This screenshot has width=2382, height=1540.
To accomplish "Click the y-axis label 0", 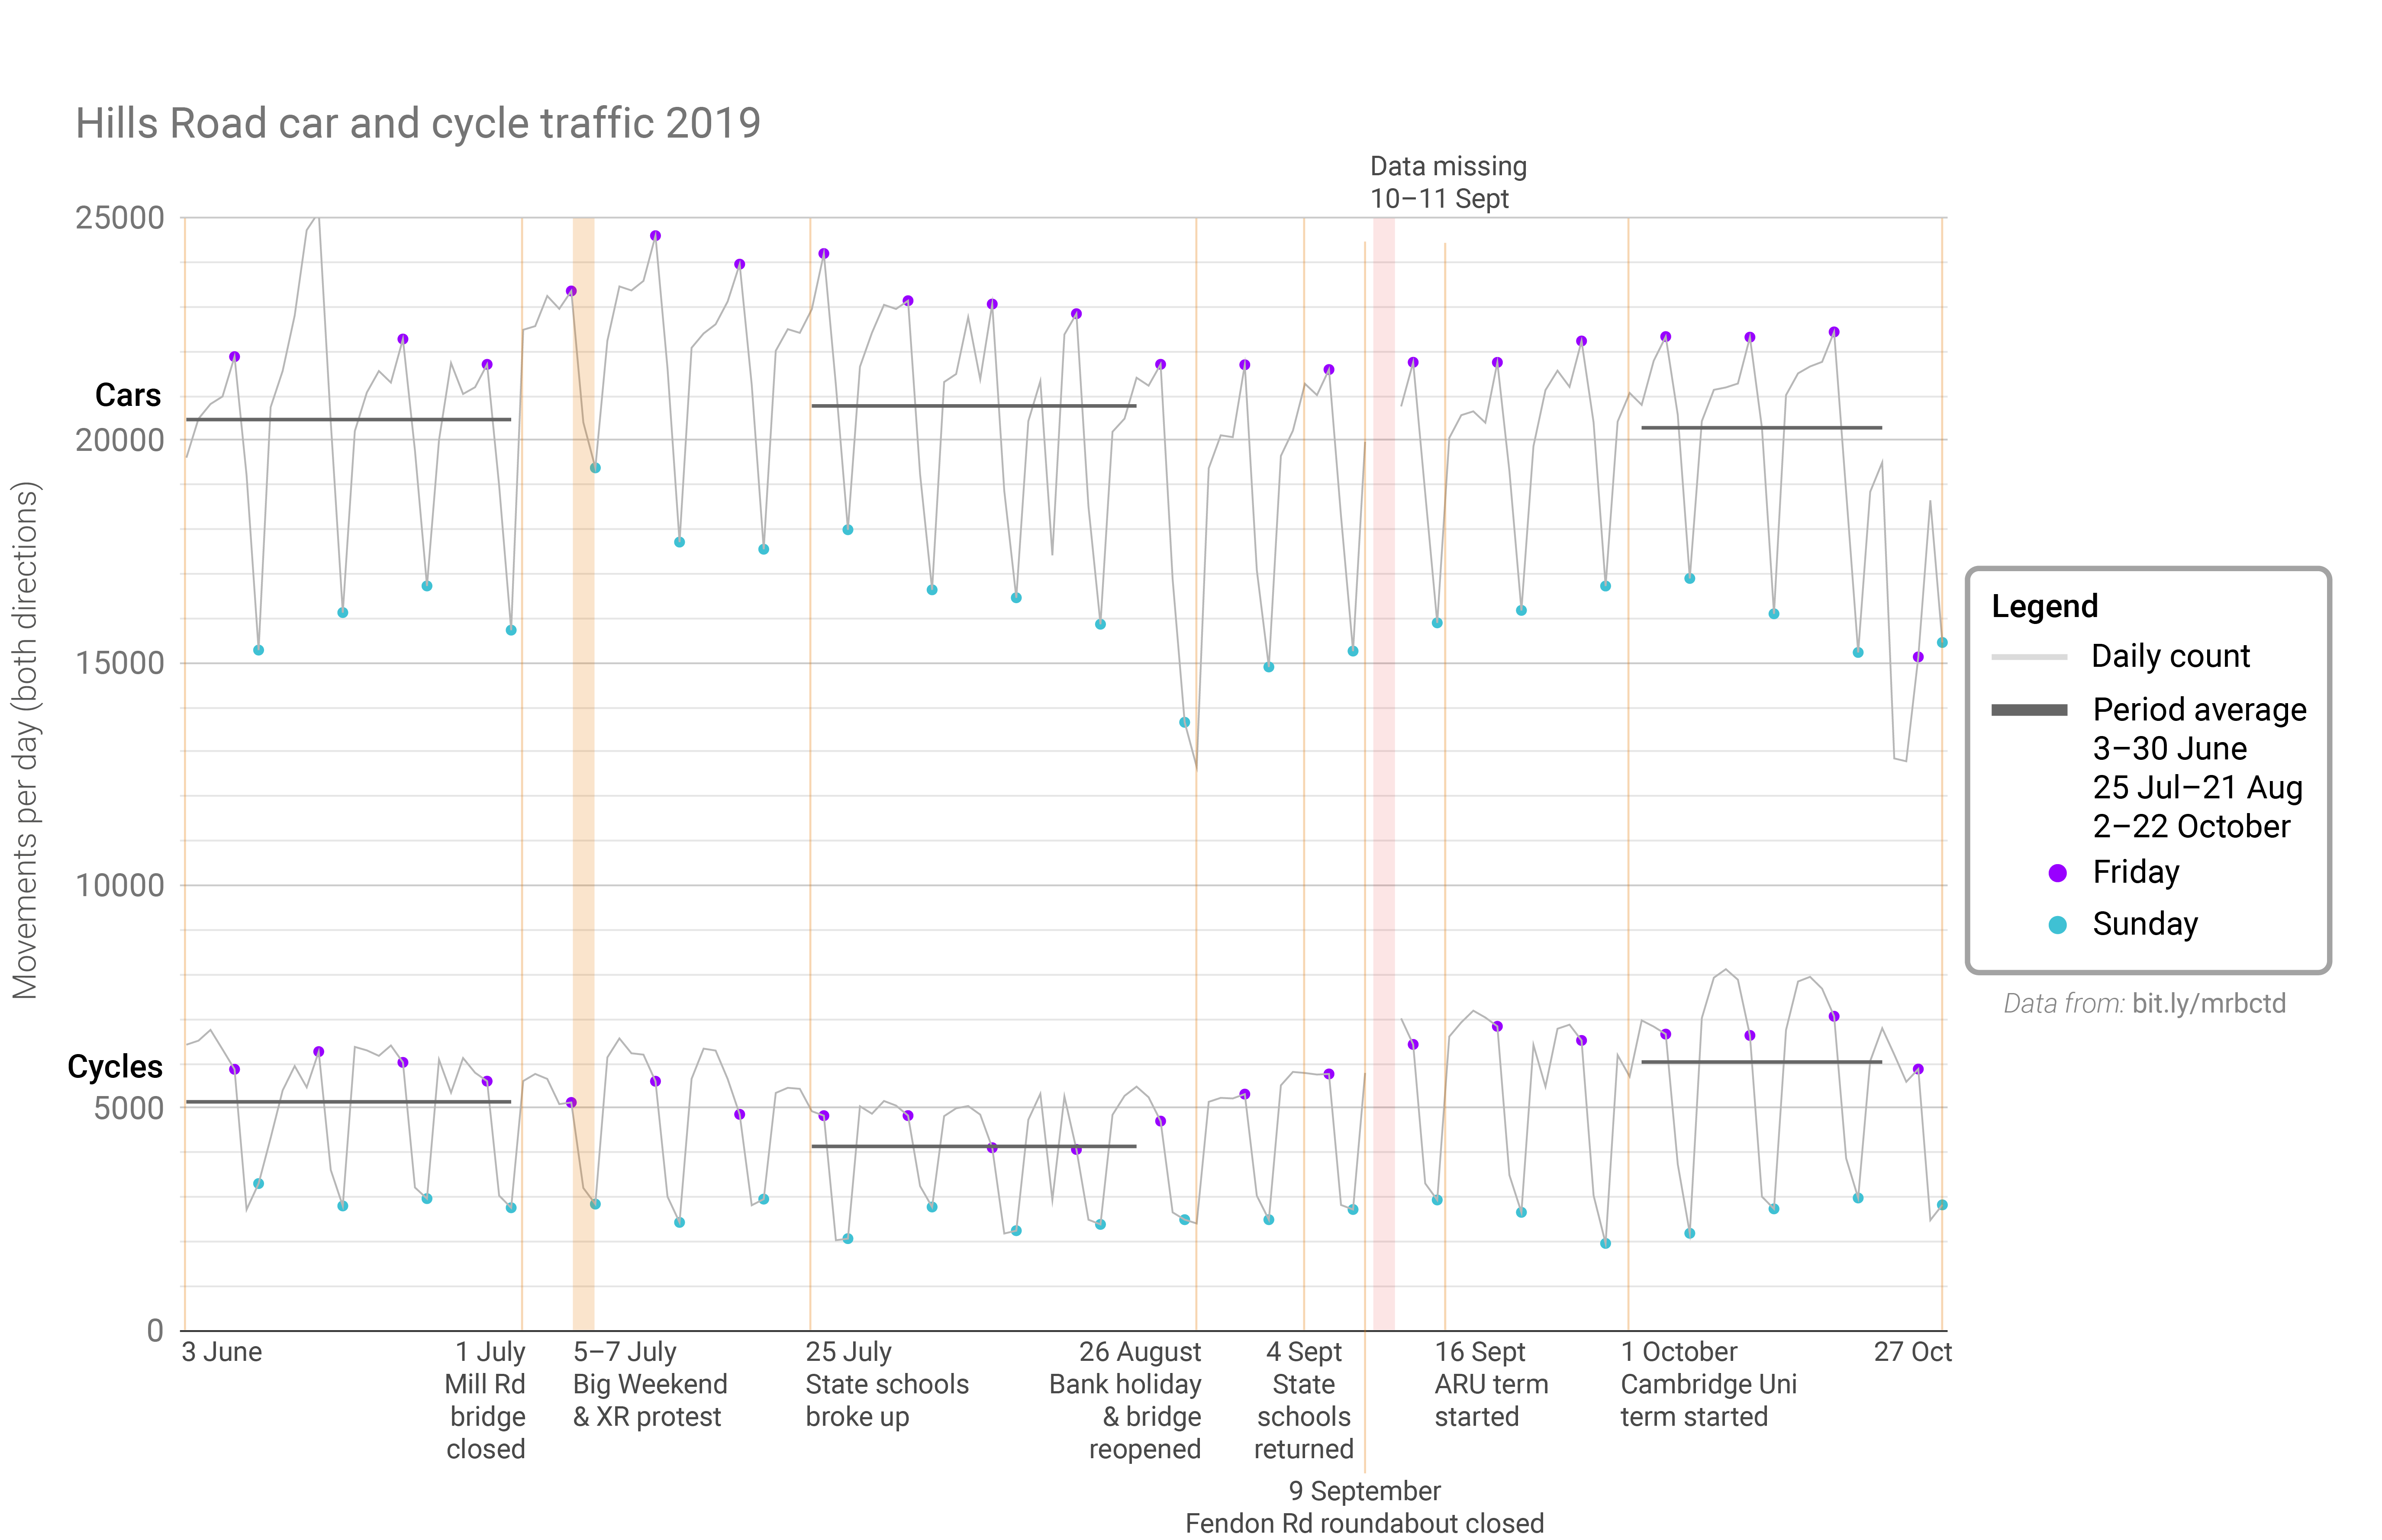I will tap(155, 1331).
